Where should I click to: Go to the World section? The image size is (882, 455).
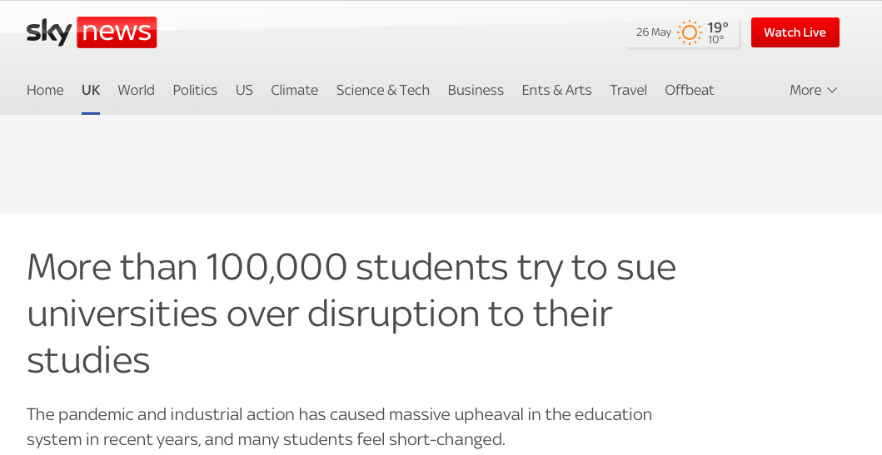tap(136, 90)
